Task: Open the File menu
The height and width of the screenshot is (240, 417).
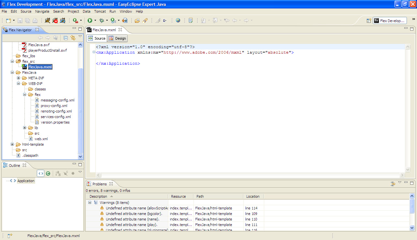Action: point(4,11)
